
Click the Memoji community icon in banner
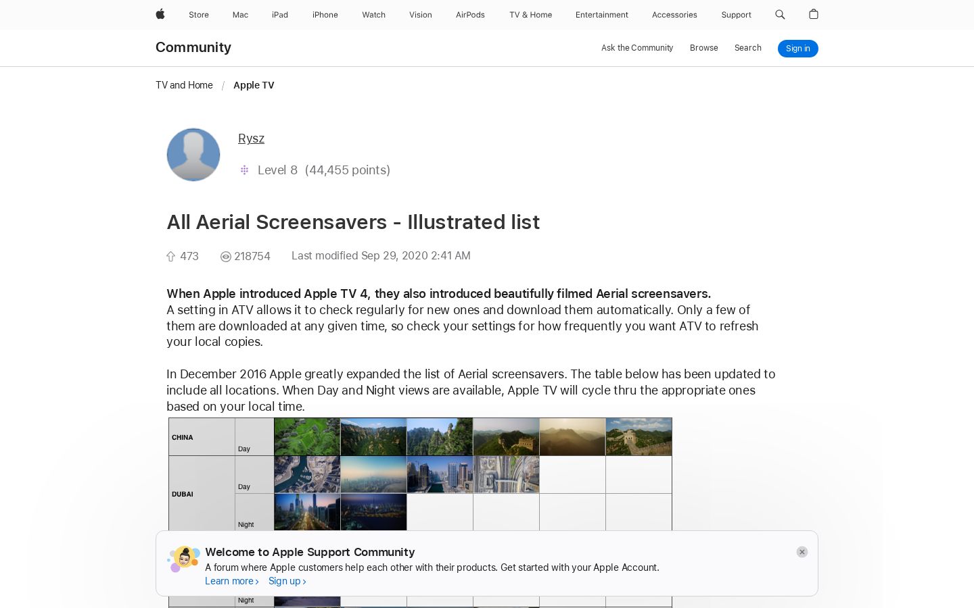pyautogui.click(x=183, y=559)
